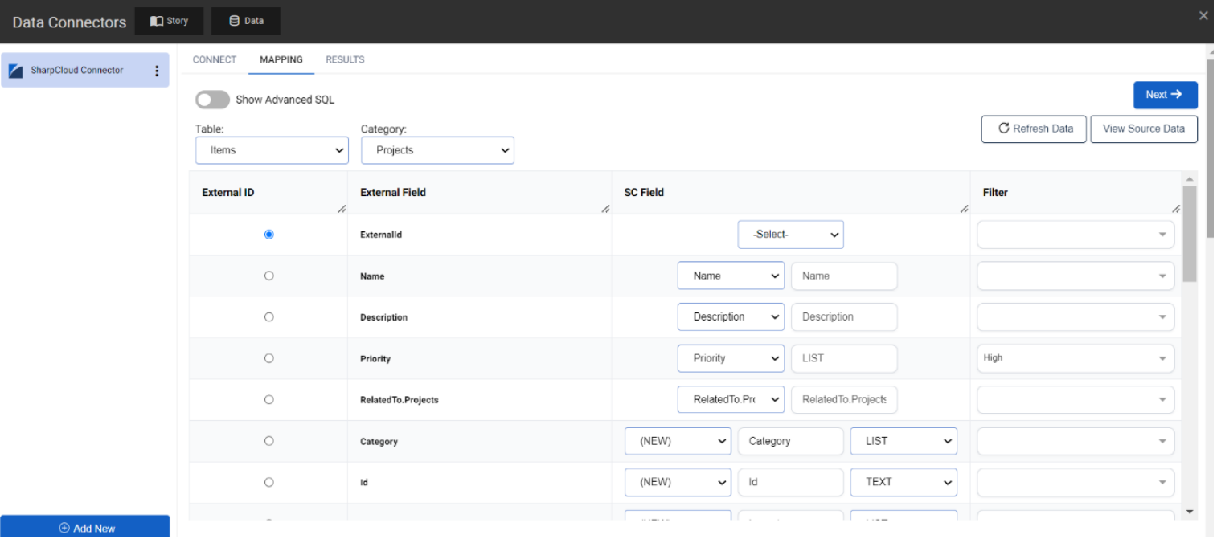Select the Name row radio button
This screenshot has width=1217, height=539.
point(269,276)
